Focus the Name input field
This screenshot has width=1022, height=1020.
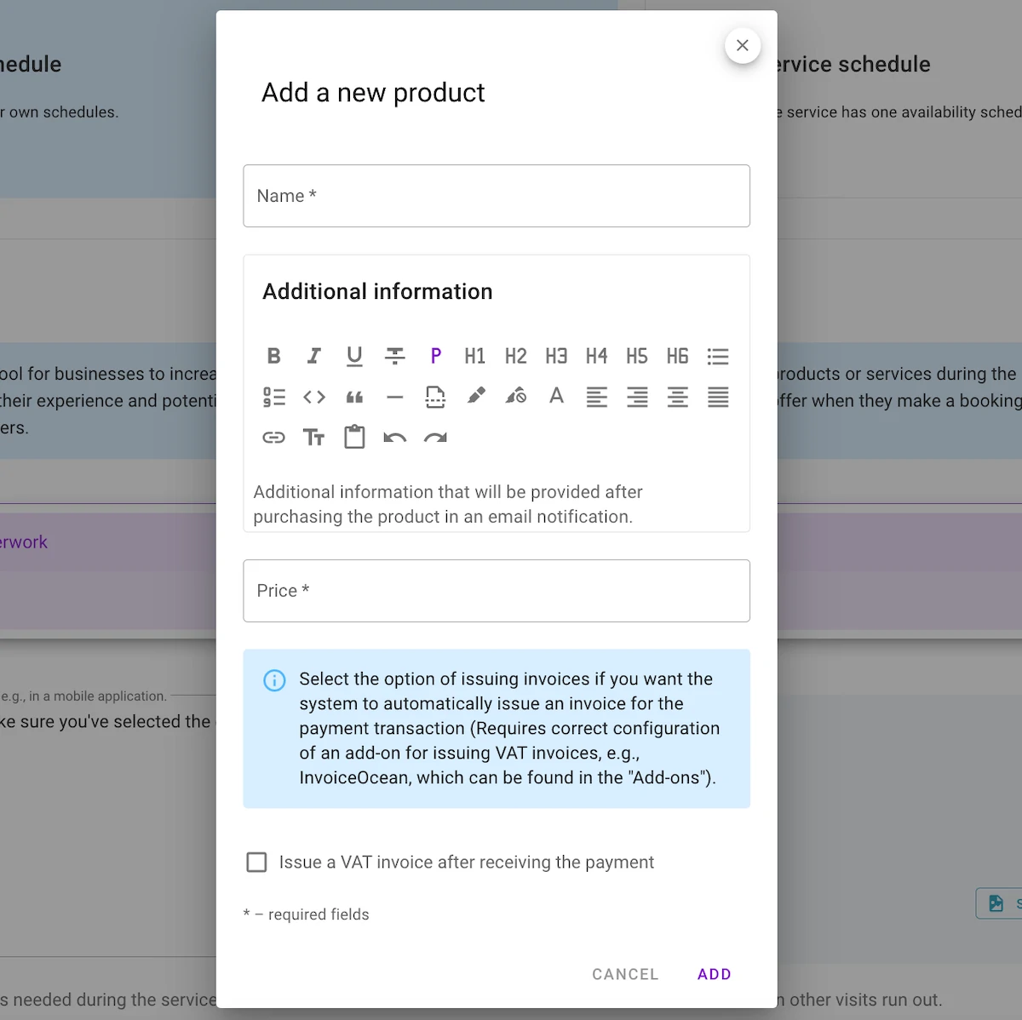pyautogui.click(x=497, y=196)
